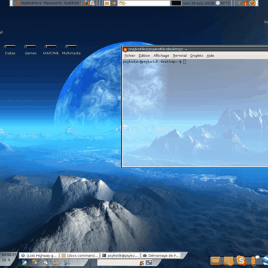Open the home folder icon in the bottom panel
This screenshot has width=268, height=268.
pos(24,263)
